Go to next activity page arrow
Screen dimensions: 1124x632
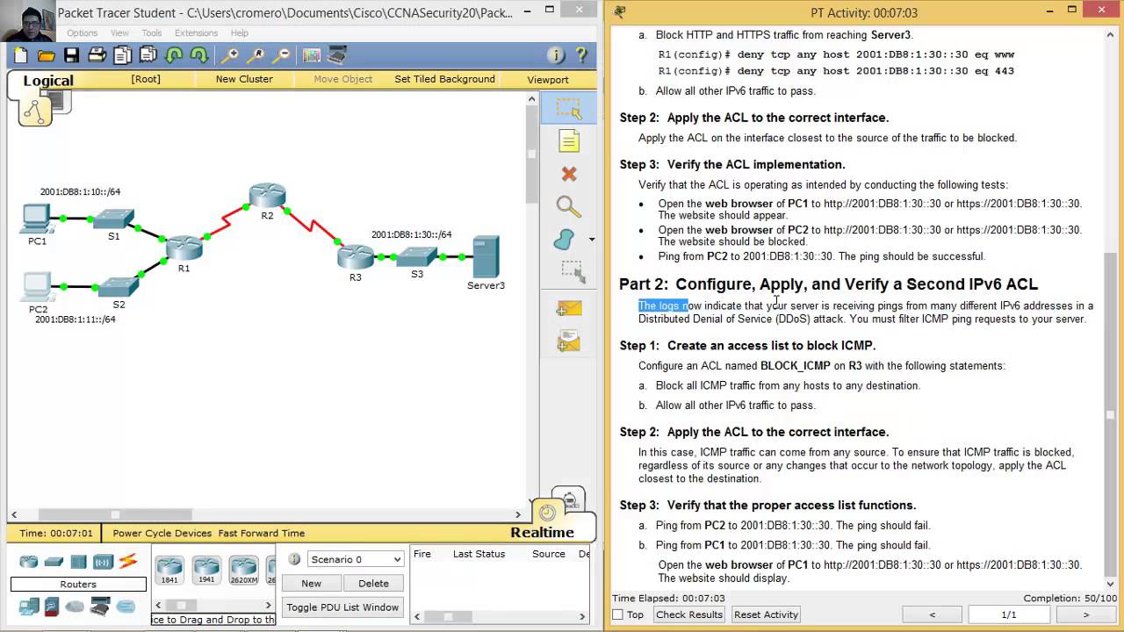(x=1085, y=614)
